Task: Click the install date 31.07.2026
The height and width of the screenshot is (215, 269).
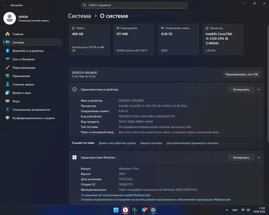Action: tap(125, 179)
